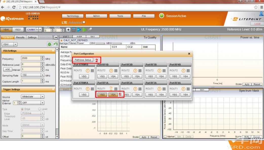Select the Level trigger type radio button
The width and height of the screenshot is (264, 150).
pos(39,109)
